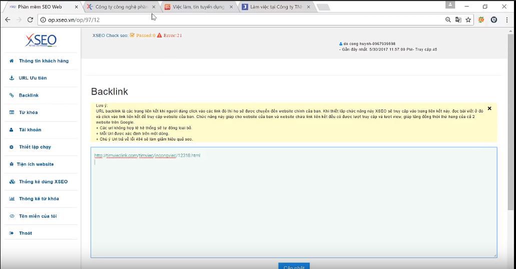
Task: Open a new browser tab
Action: pyautogui.click(x=323, y=7)
